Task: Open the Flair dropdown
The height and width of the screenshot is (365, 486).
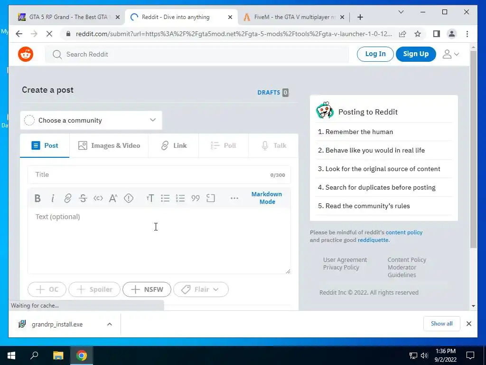Action: (x=201, y=289)
